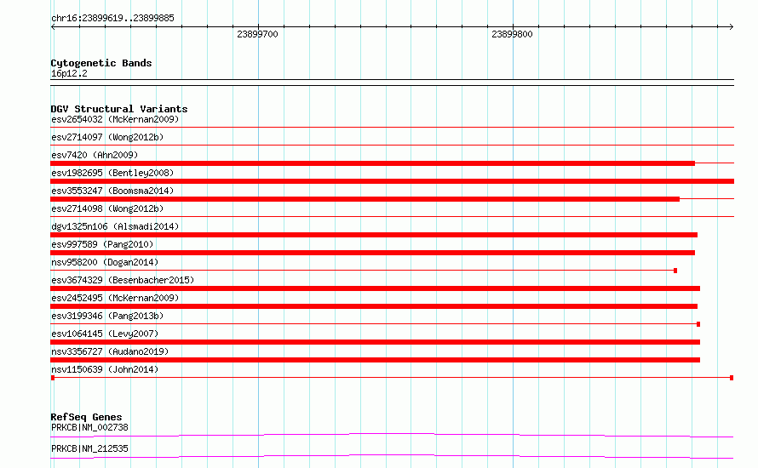This screenshot has width=758, height=468.
Task: Open variant esv7420 (Ahn2009)
Action: pyautogui.click(x=95, y=155)
